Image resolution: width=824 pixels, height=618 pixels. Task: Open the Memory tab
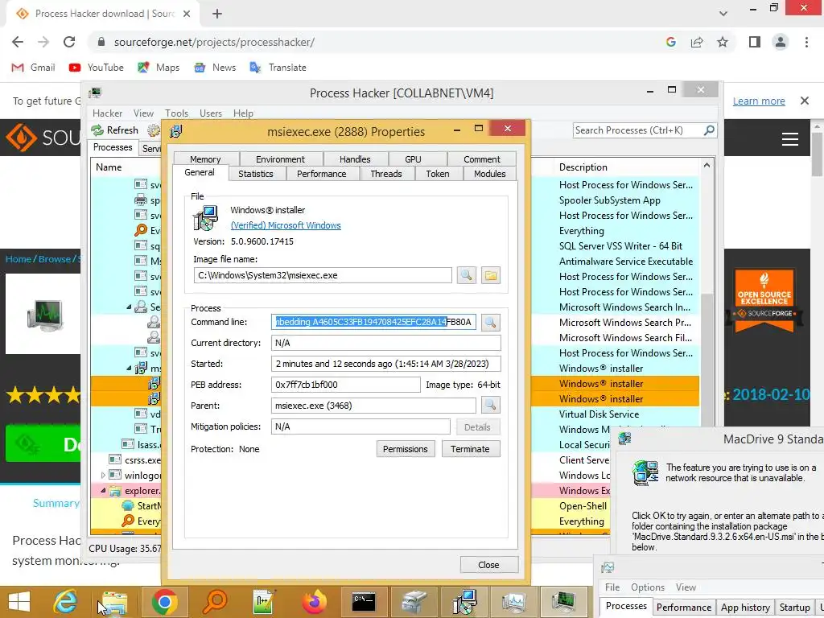205,159
